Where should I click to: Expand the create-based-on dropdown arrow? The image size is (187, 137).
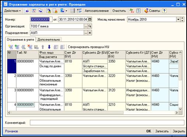click(x=66, y=11)
